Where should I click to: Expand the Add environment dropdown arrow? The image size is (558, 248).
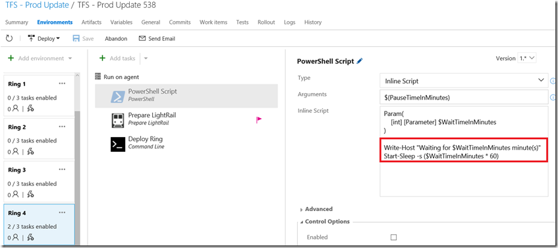point(70,59)
